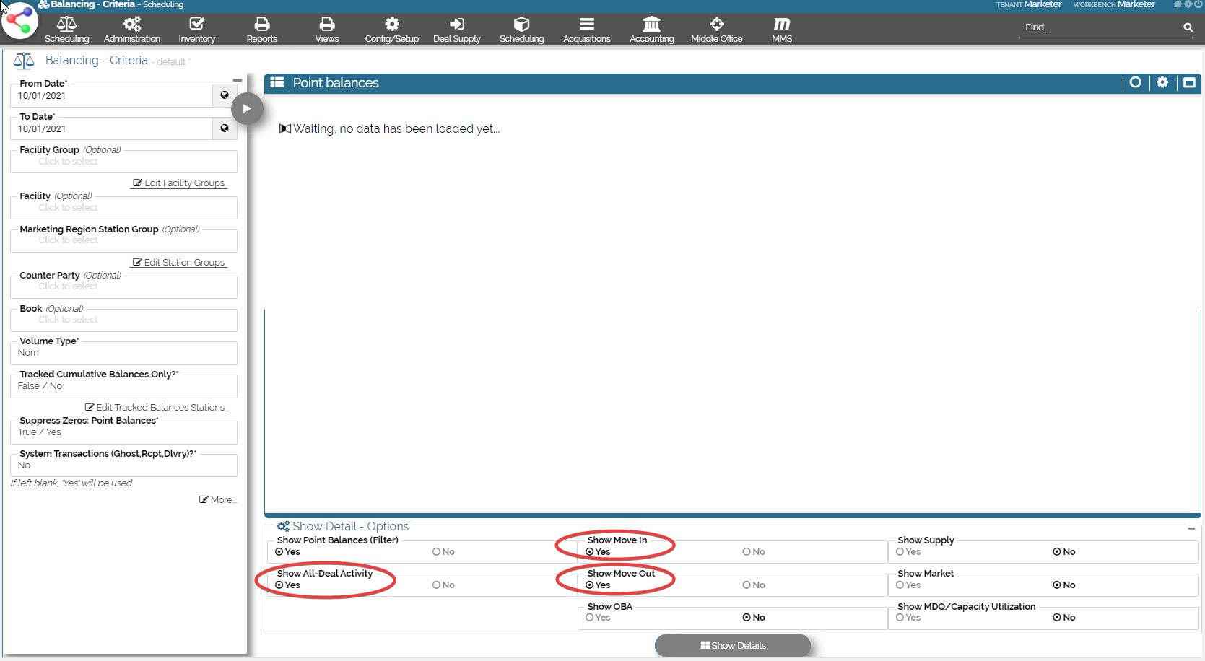
Task: Click the Edit Facility Groups link
Action: (x=179, y=183)
